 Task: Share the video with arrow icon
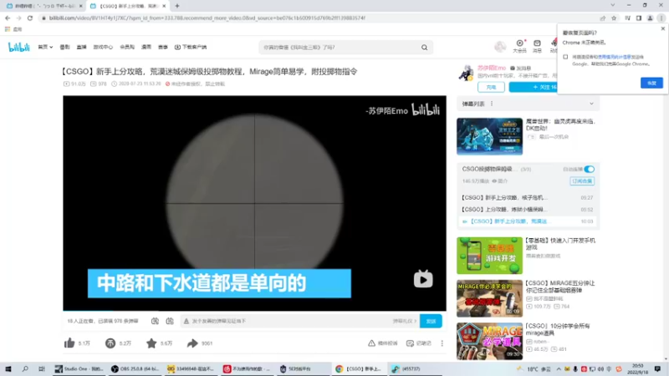[192, 343]
